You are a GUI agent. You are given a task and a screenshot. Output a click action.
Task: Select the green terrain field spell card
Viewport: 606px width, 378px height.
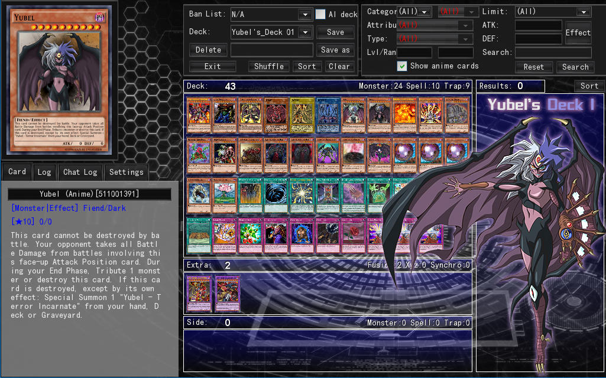tap(199, 236)
